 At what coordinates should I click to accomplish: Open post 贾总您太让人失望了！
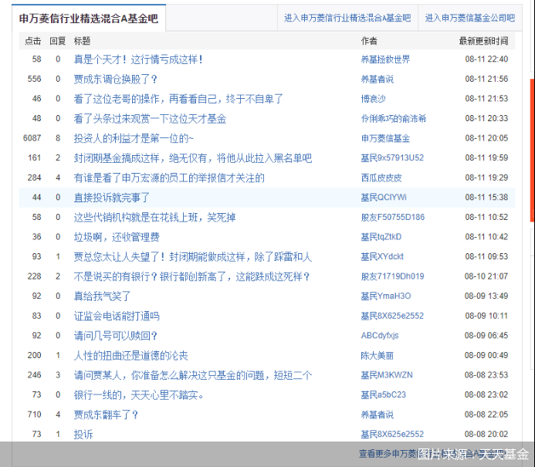tap(193, 257)
